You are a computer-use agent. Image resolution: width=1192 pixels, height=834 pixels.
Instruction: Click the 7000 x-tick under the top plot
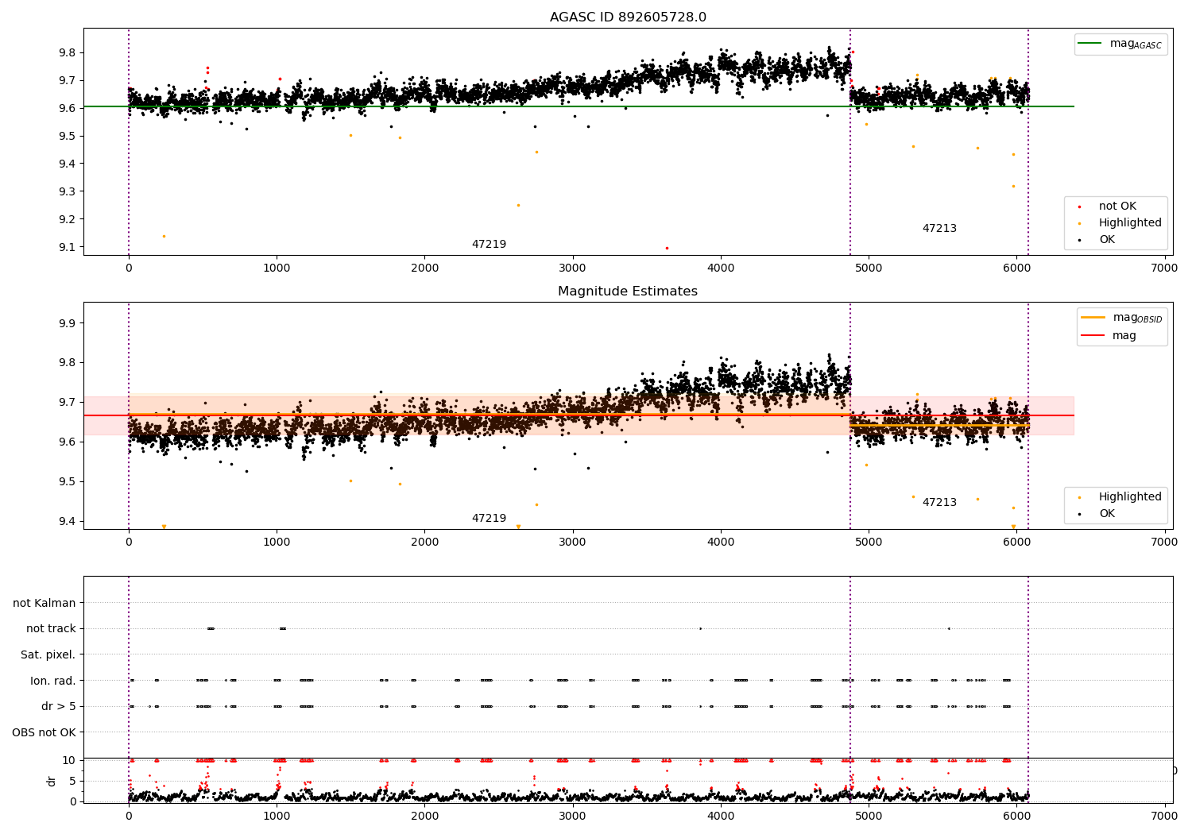tap(1164, 268)
